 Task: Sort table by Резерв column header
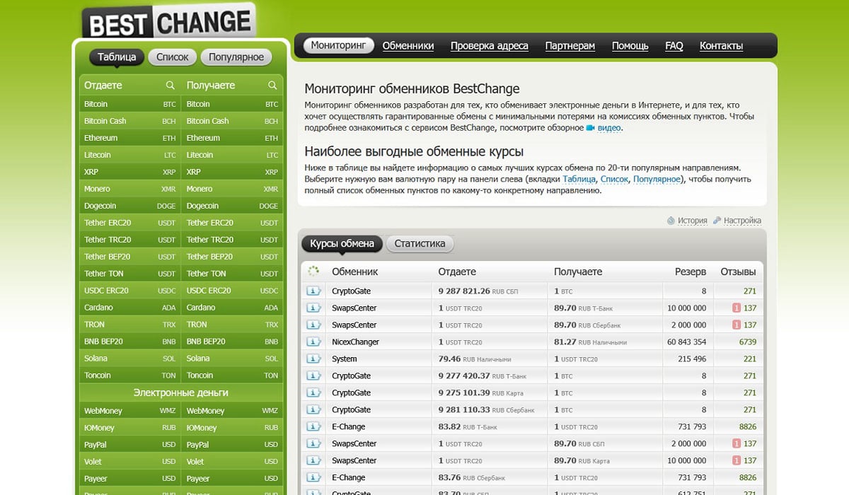(690, 272)
